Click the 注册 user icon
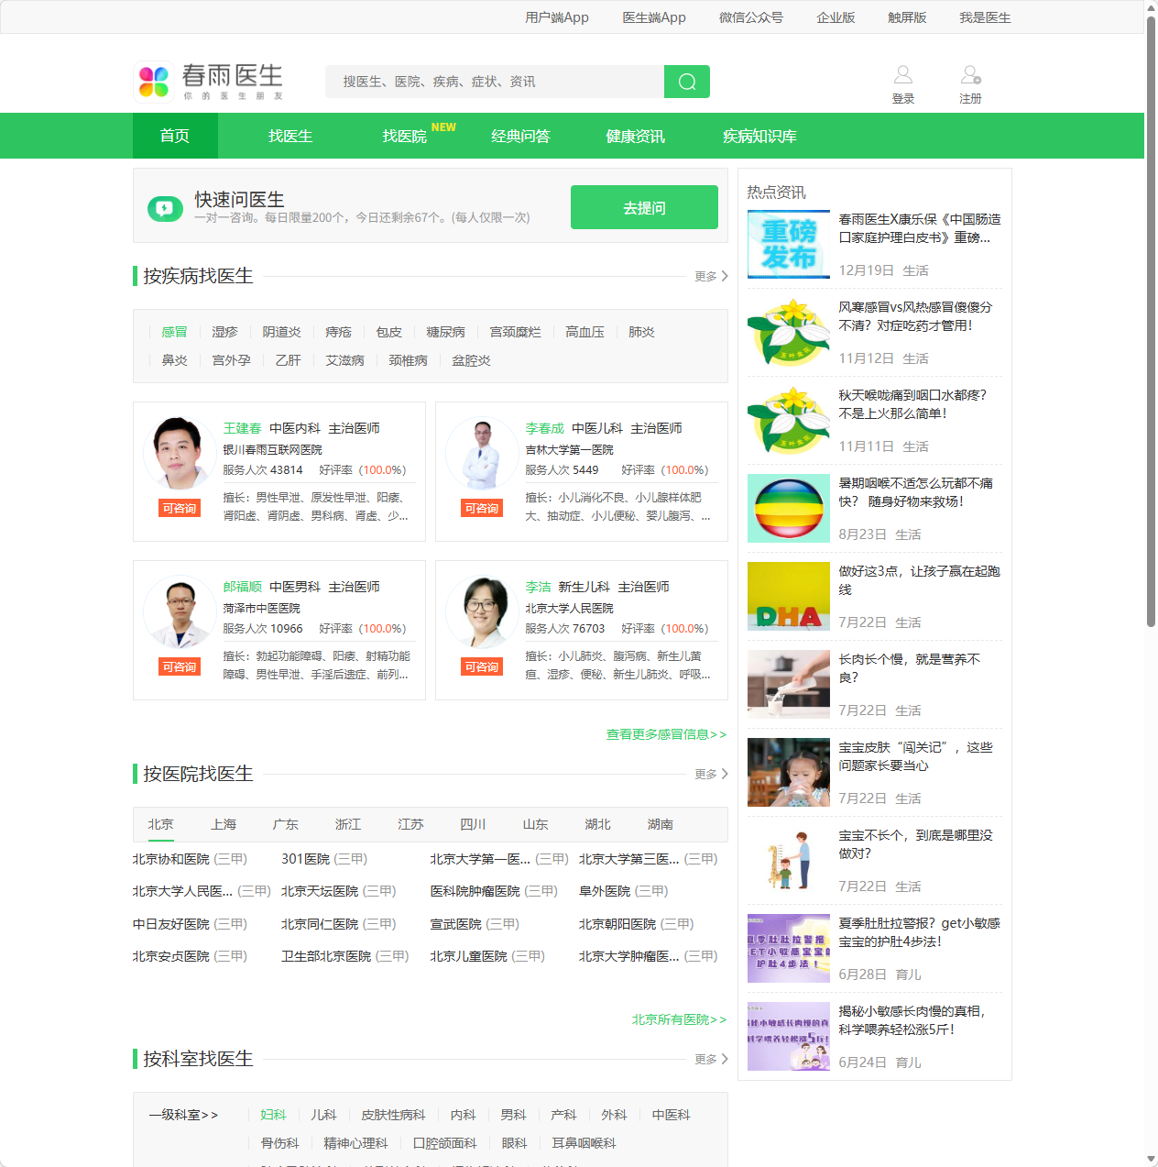 click(x=969, y=73)
